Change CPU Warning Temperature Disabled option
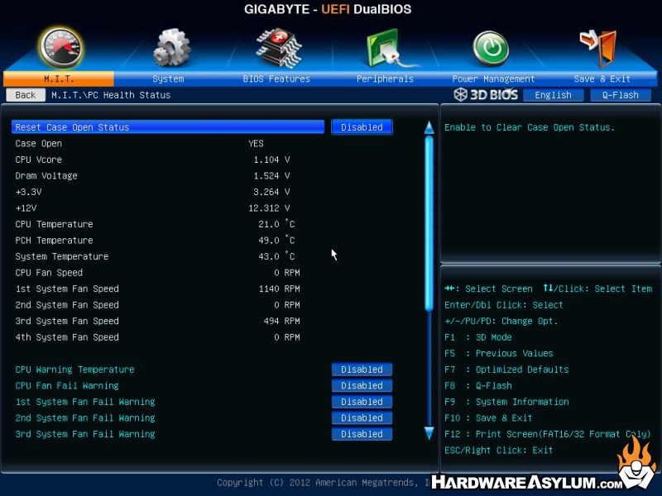 click(362, 369)
